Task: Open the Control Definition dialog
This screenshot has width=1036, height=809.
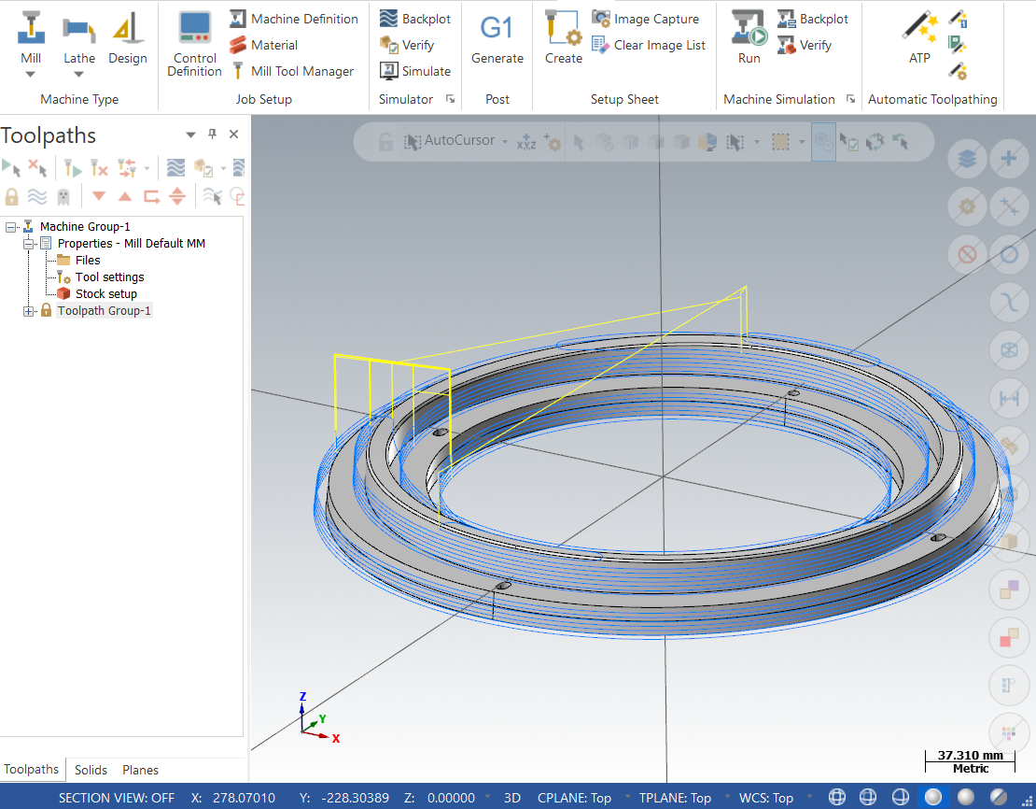Action: 194,44
